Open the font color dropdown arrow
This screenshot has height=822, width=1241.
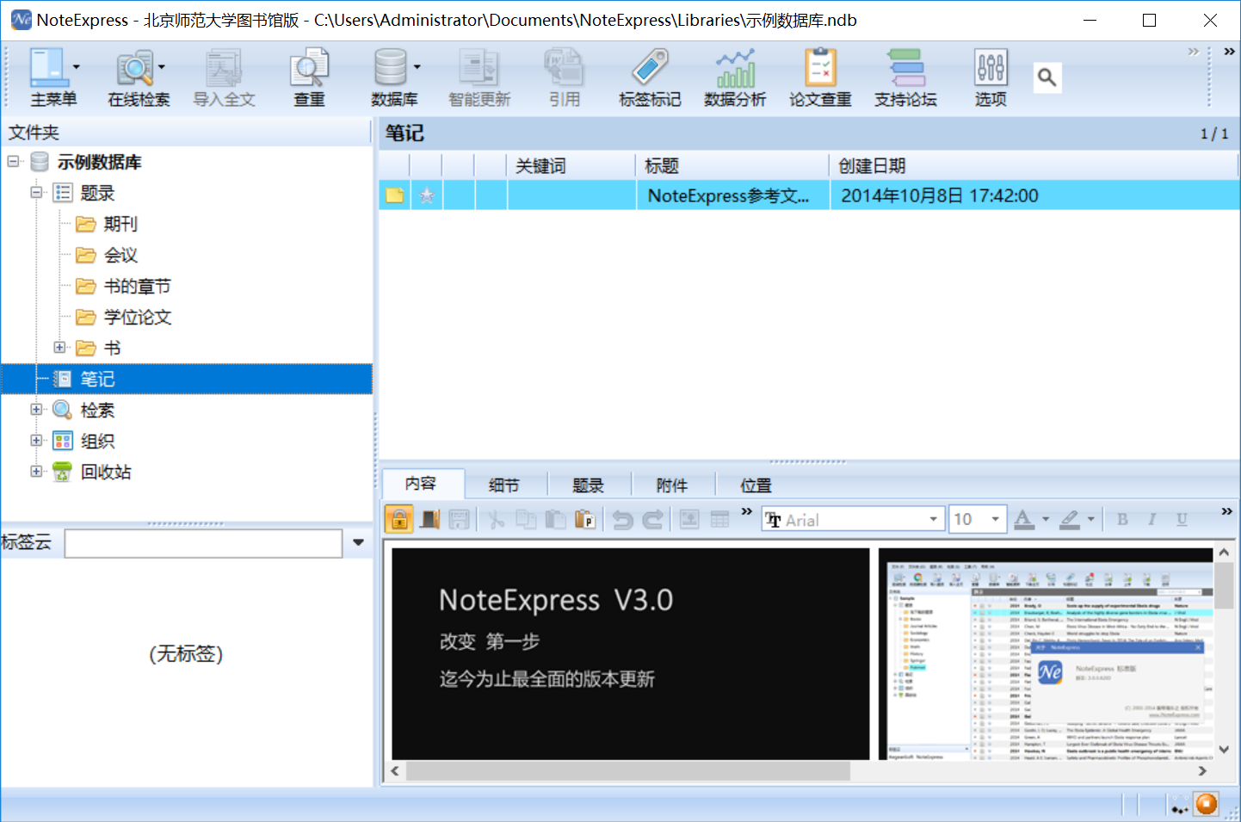coord(1046,519)
